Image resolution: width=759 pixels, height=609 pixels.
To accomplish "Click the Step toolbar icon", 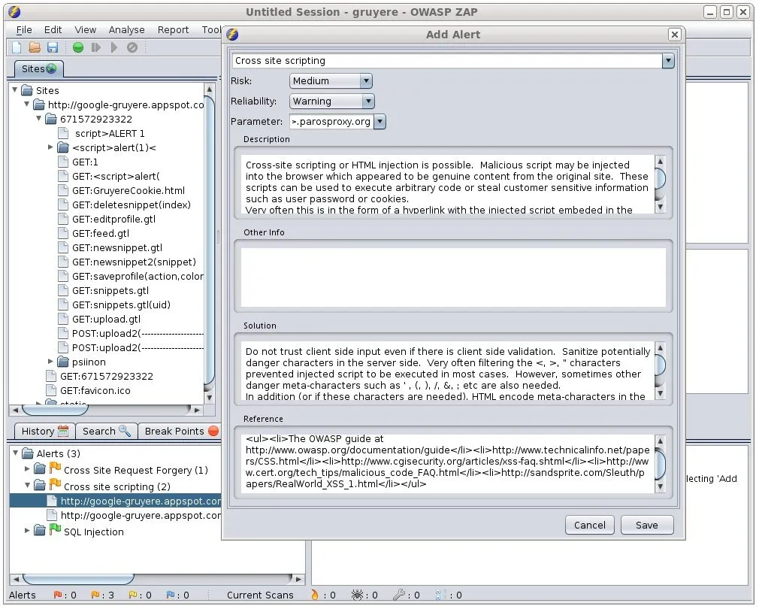I will [96, 47].
